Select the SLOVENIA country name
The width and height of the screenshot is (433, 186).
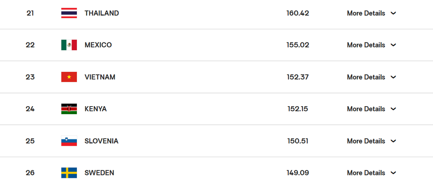pyautogui.click(x=101, y=141)
